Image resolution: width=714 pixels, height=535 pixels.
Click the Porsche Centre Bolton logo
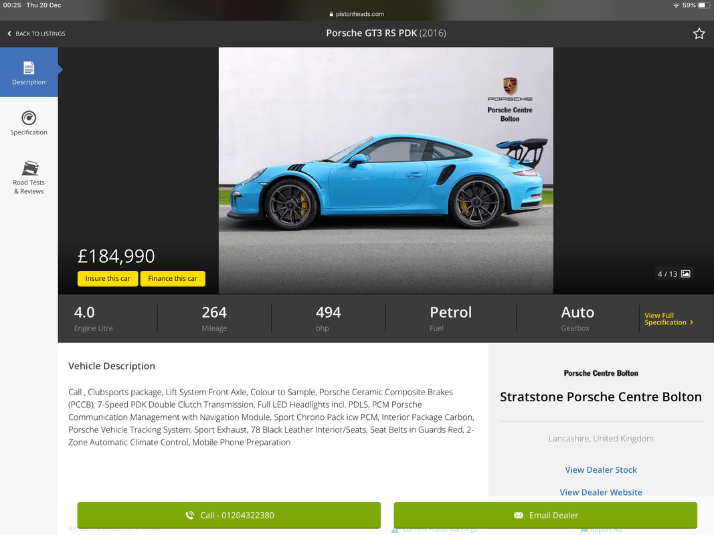[x=601, y=373]
